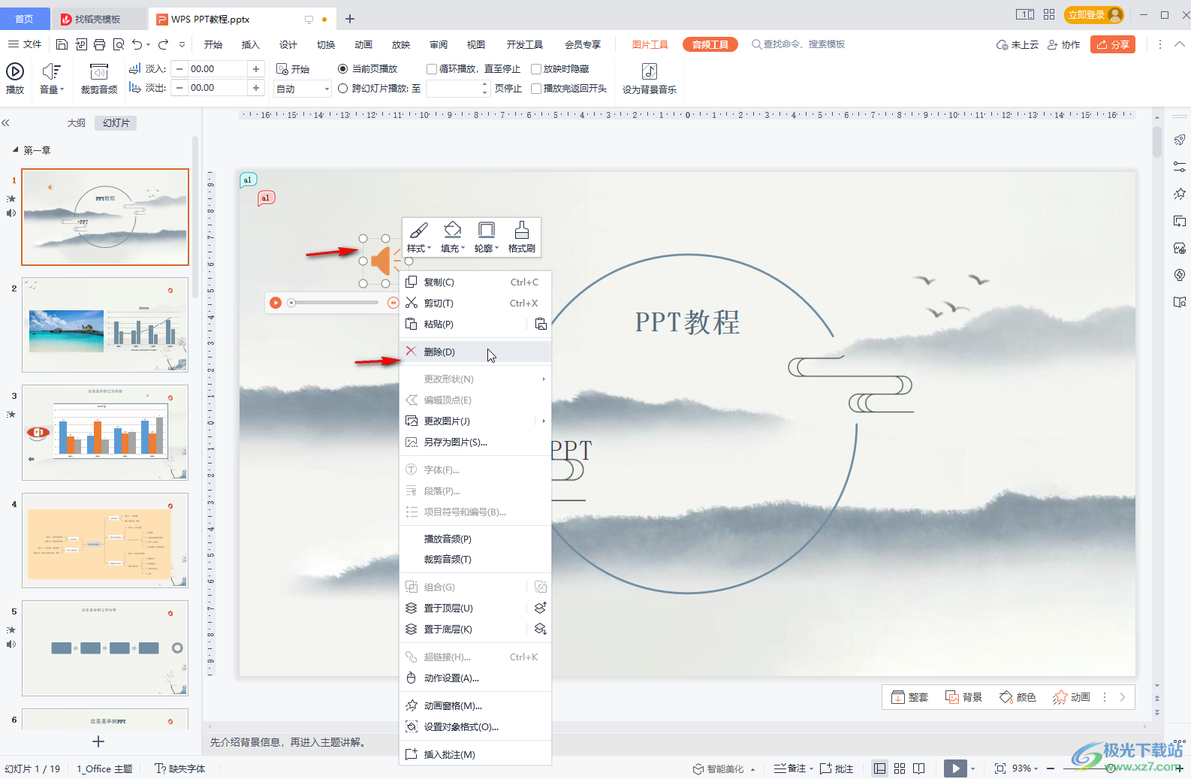Open the 动画 ribbon tab
This screenshot has width=1191, height=779.
coord(363,44)
